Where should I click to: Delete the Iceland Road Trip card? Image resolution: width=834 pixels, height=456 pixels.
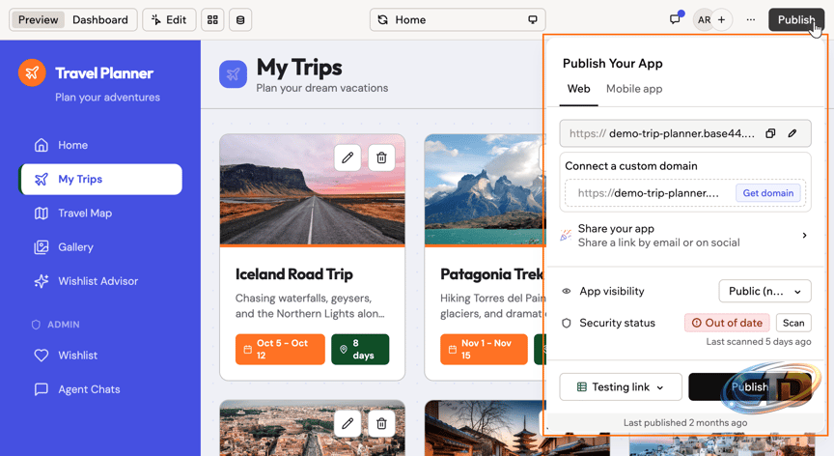click(x=381, y=157)
